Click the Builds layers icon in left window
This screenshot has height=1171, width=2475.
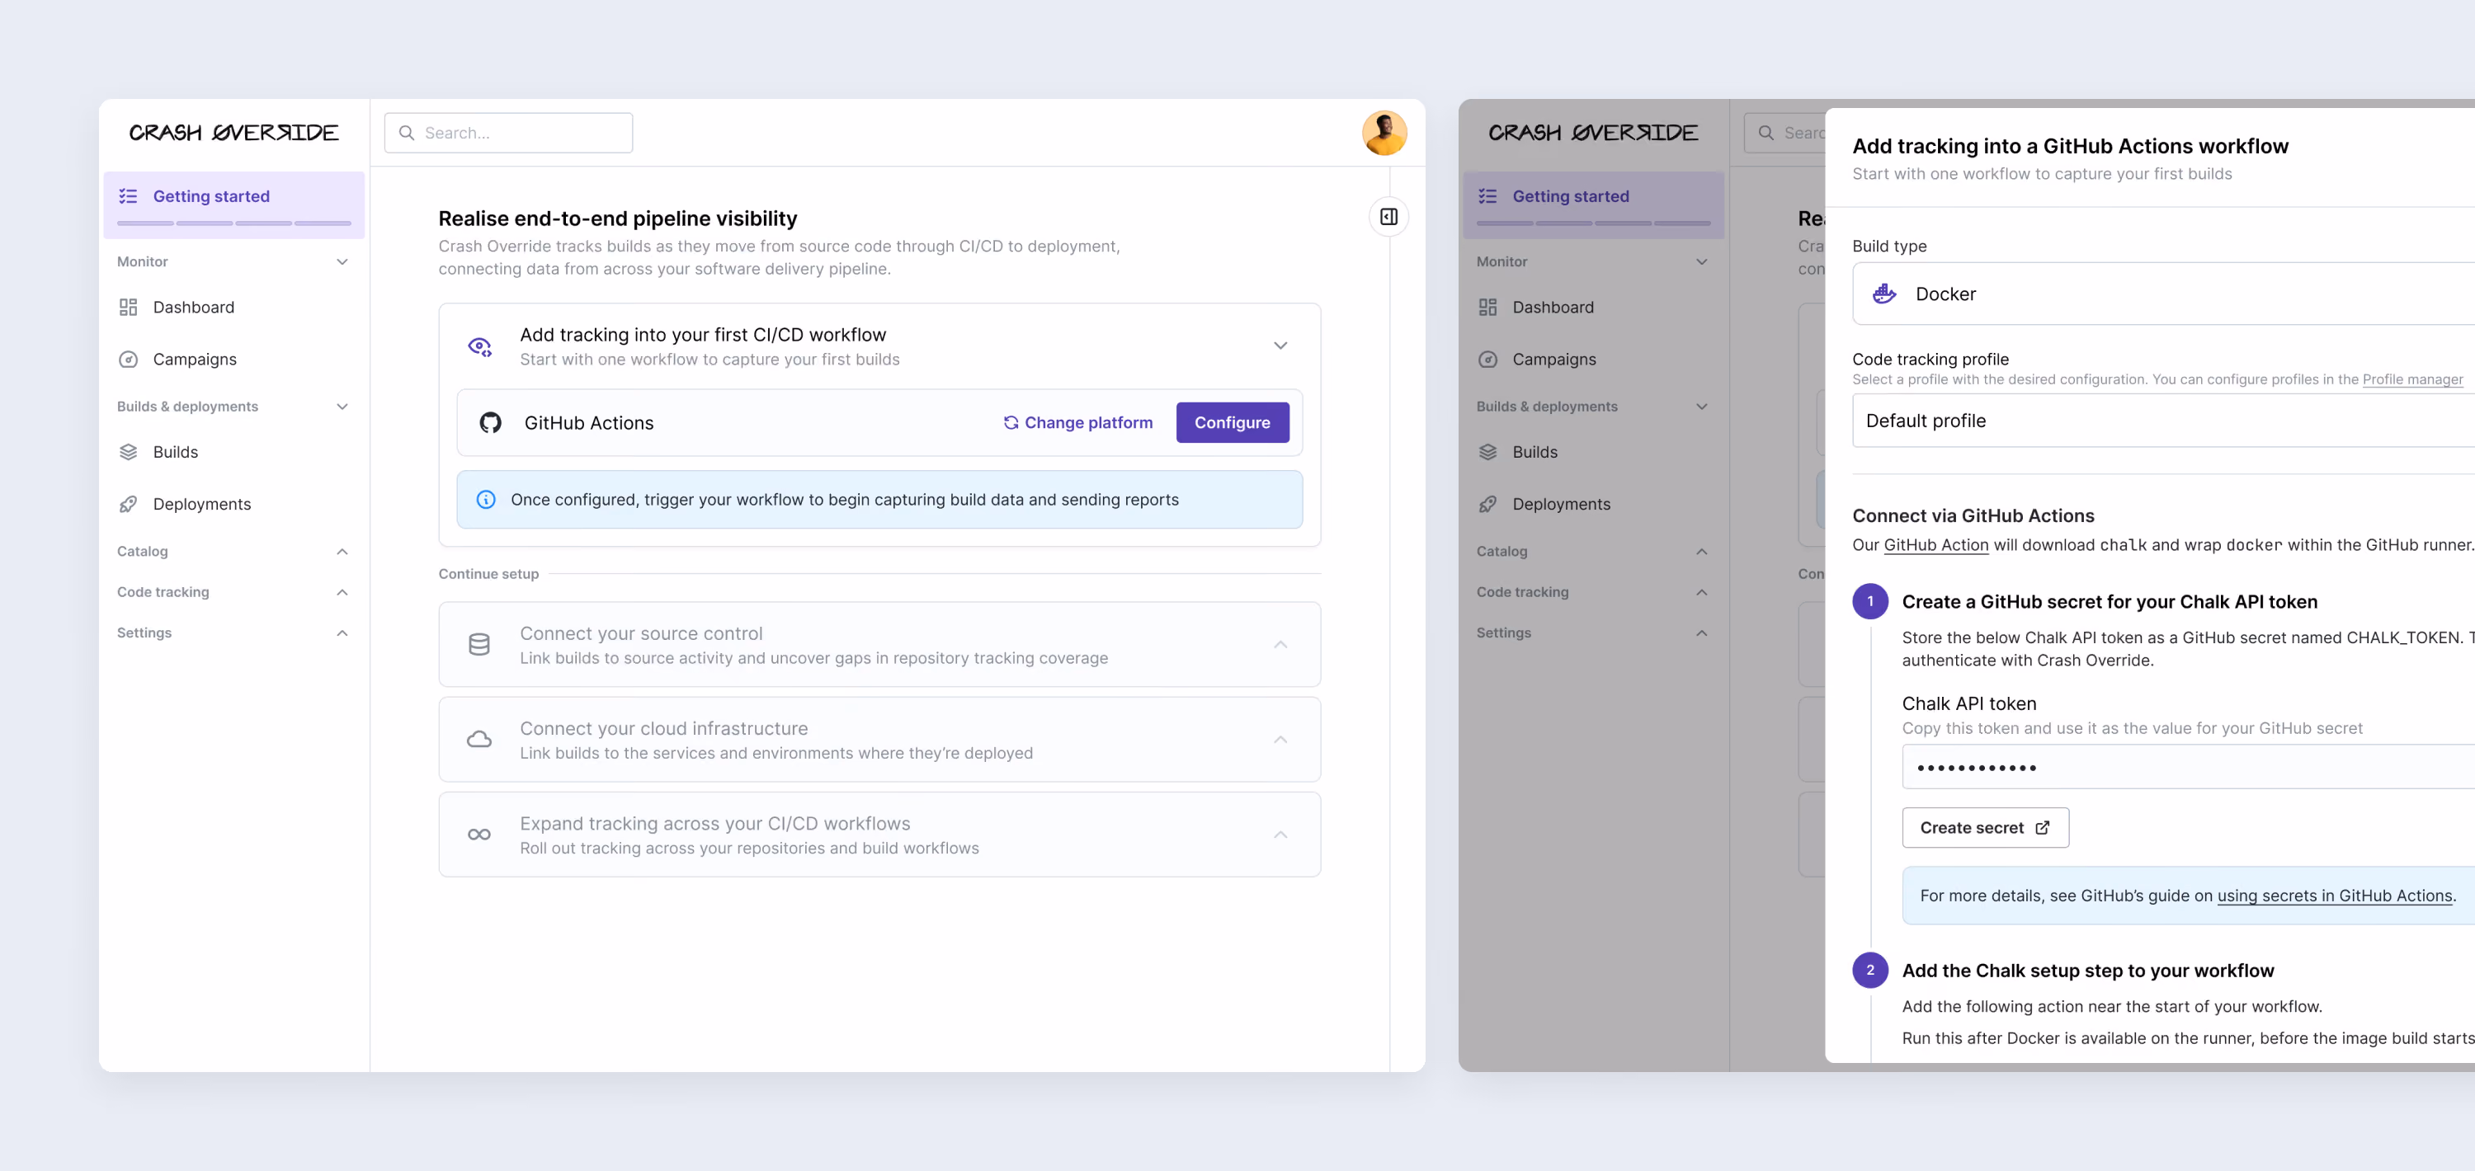128,453
